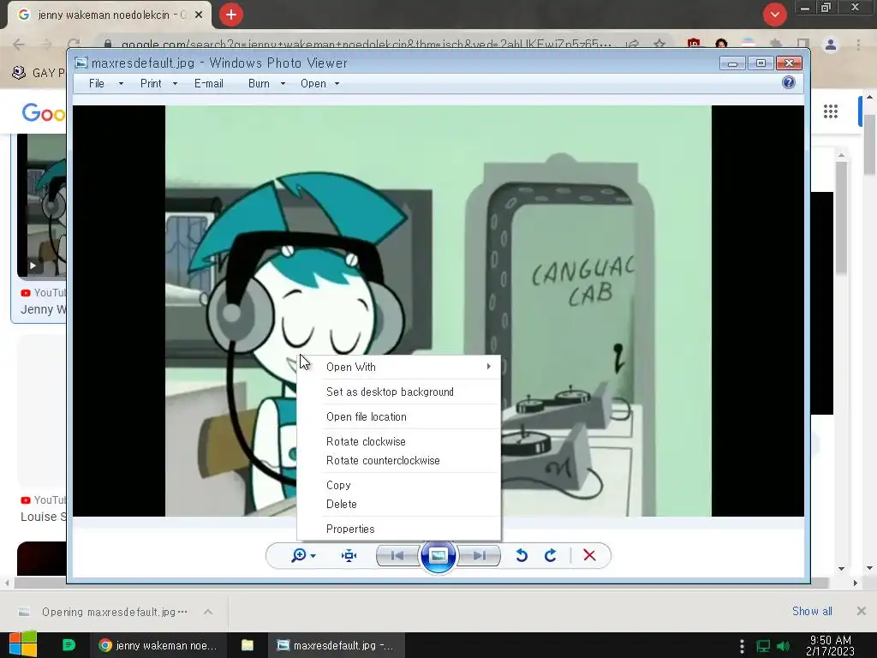Close the Chrome downloads bar
This screenshot has height=658, width=877.
tap(862, 610)
